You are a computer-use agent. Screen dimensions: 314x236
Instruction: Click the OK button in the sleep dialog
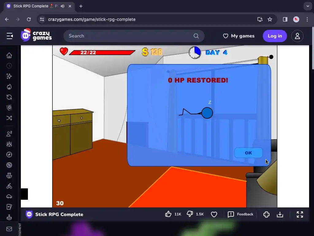248,153
